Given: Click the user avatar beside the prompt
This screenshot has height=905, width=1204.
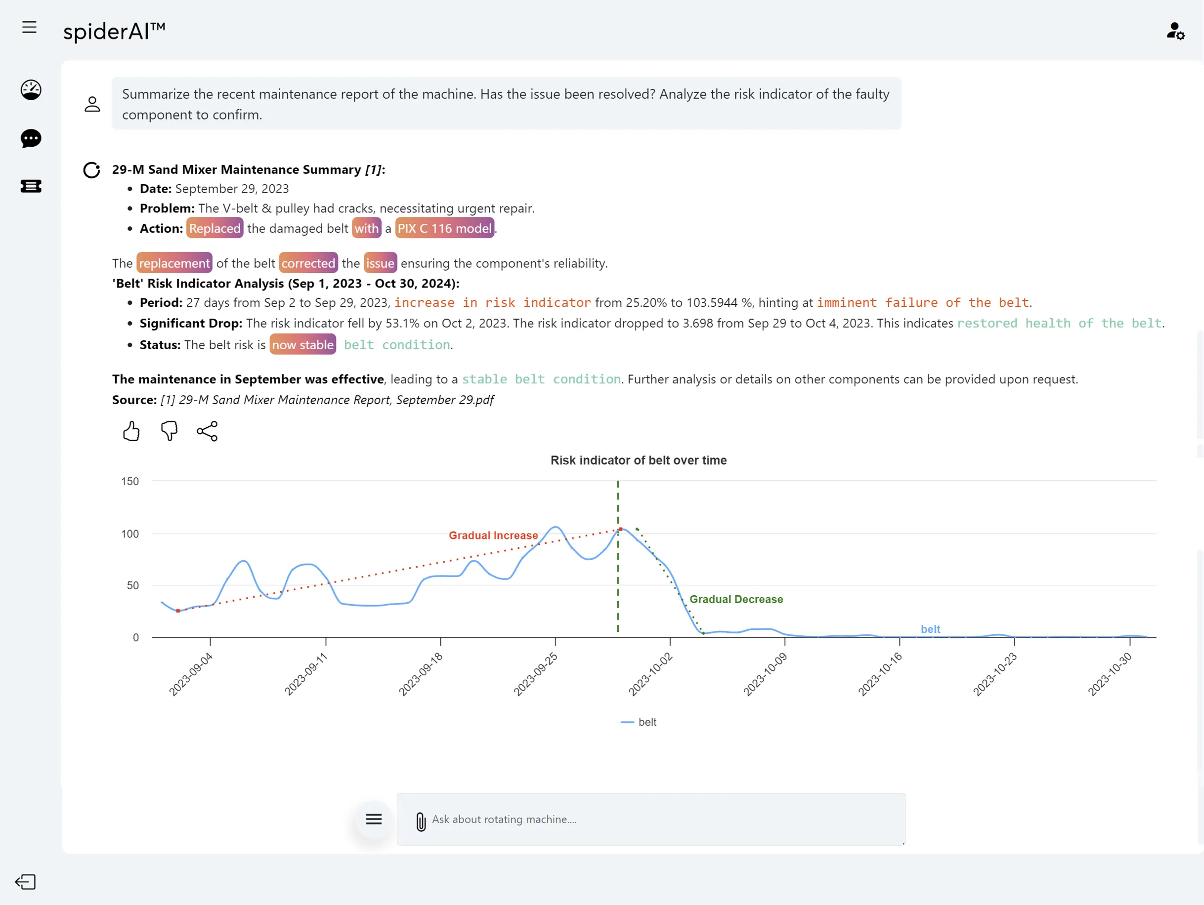Looking at the screenshot, I should (x=92, y=103).
